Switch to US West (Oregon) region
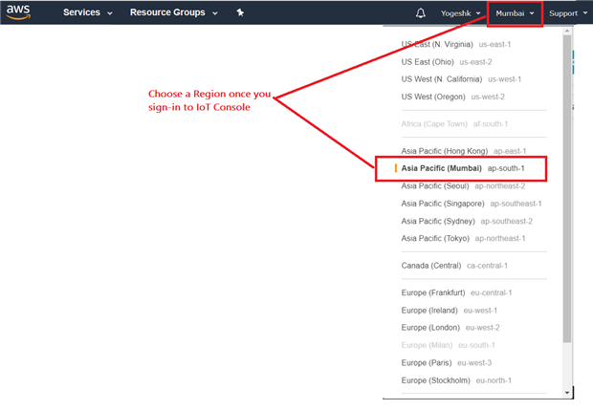 click(x=453, y=97)
